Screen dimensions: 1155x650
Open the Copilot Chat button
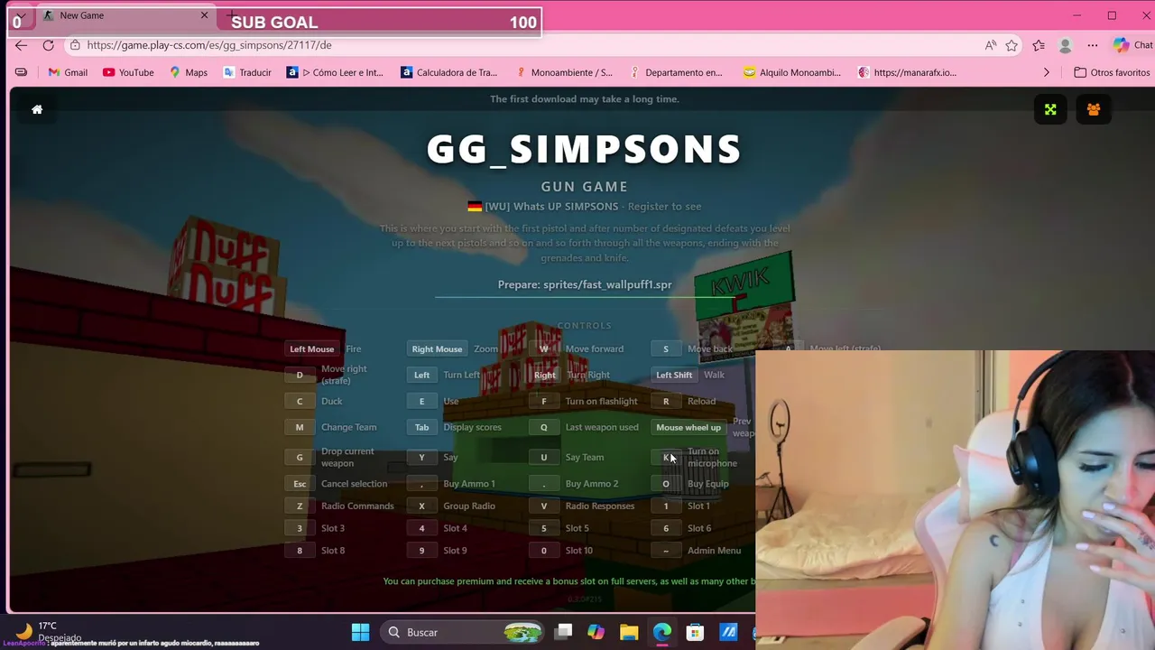coord(1132,45)
